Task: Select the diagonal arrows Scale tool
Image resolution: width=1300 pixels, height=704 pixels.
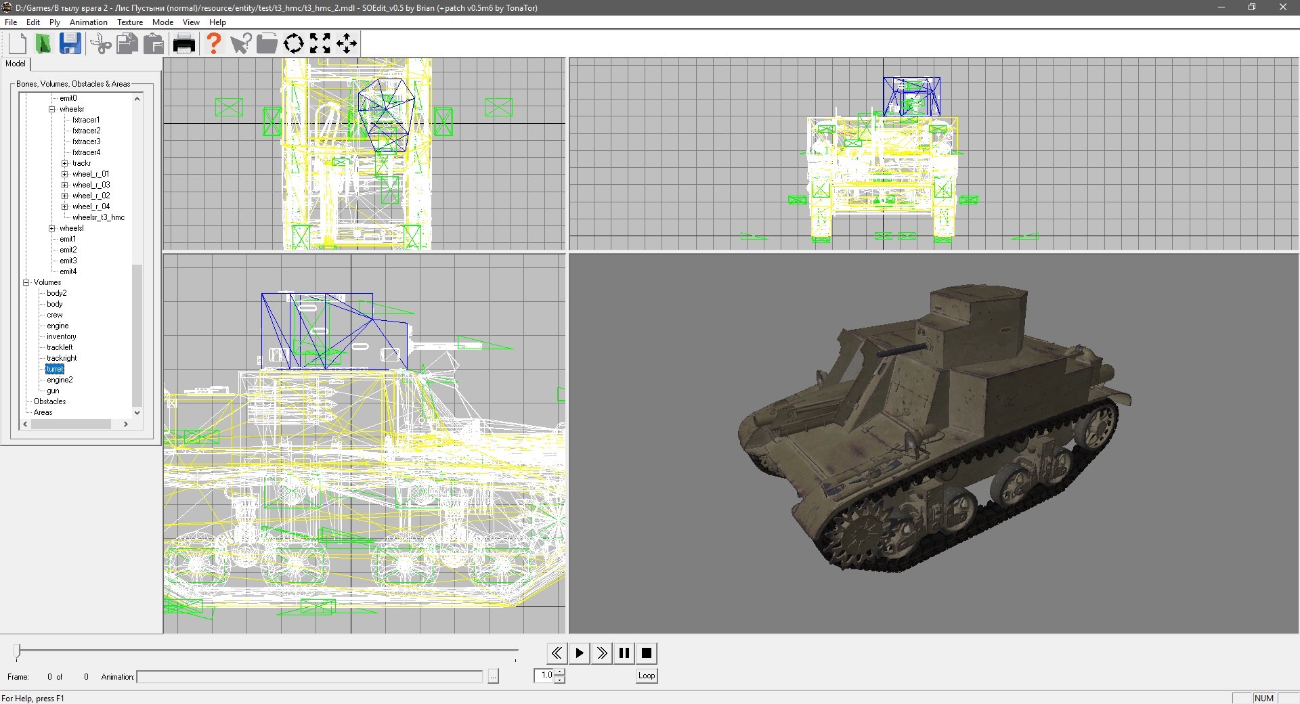Action: 320,44
